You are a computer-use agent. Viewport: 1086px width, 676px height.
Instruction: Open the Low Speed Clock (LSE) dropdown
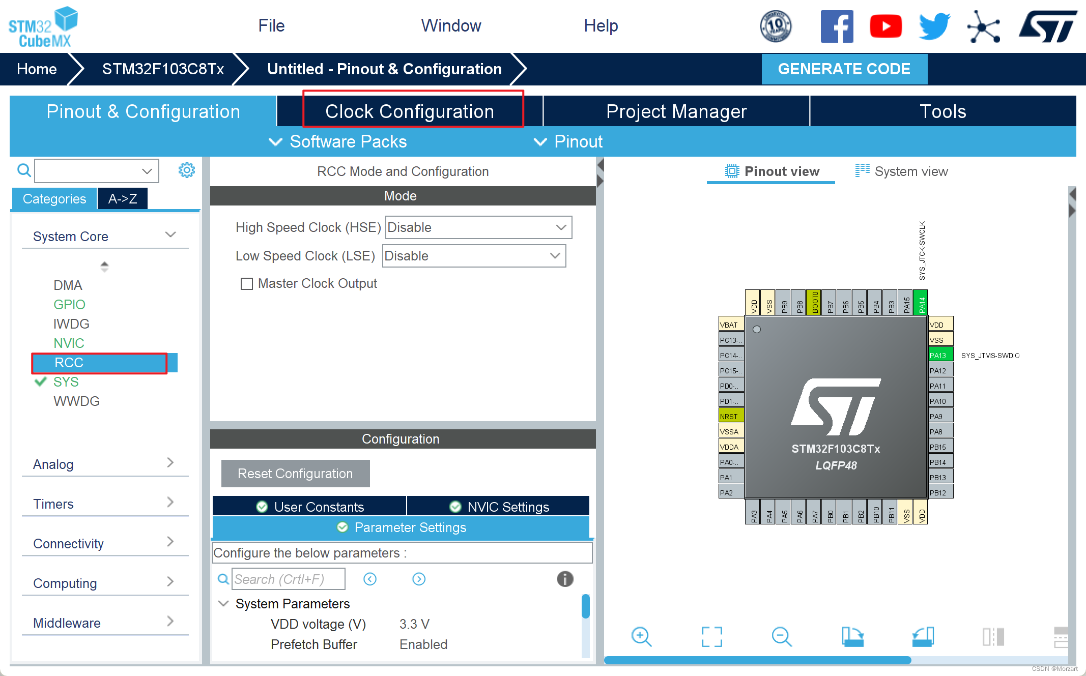pos(474,256)
